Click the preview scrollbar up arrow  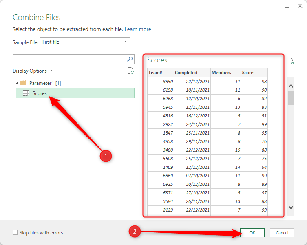(x=291, y=86)
